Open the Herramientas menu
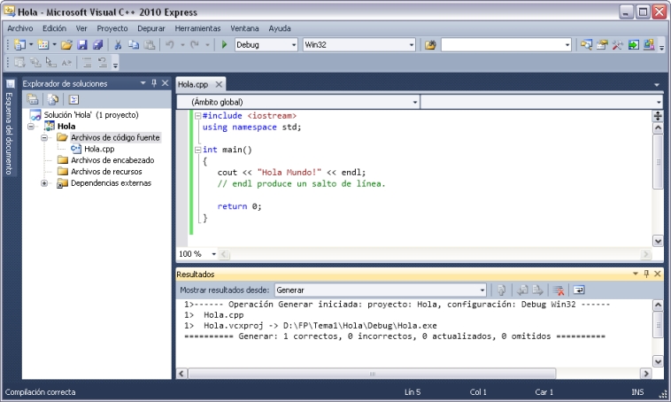The width and height of the screenshot is (671, 402). [197, 28]
